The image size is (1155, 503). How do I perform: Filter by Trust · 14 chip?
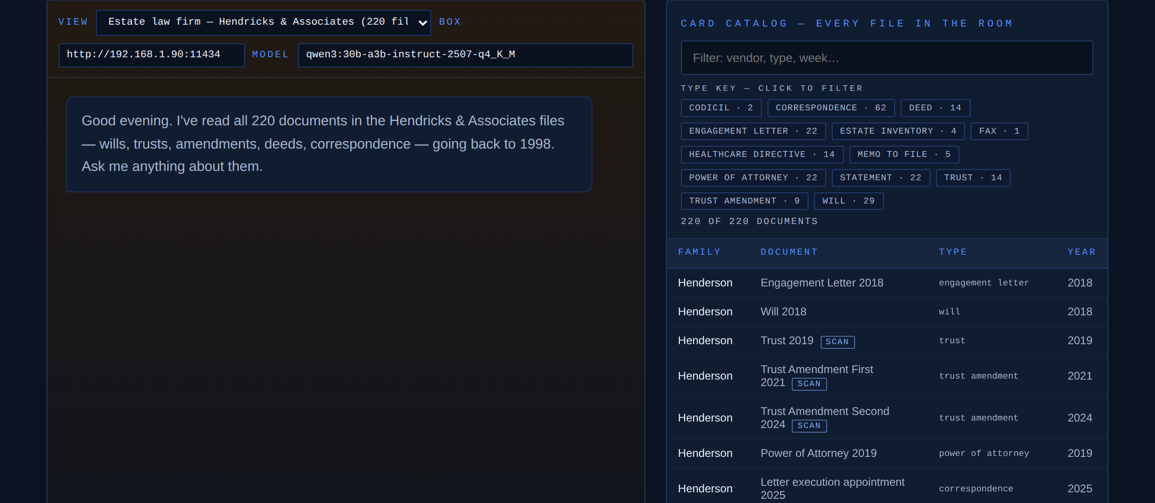pyautogui.click(x=973, y=178)
